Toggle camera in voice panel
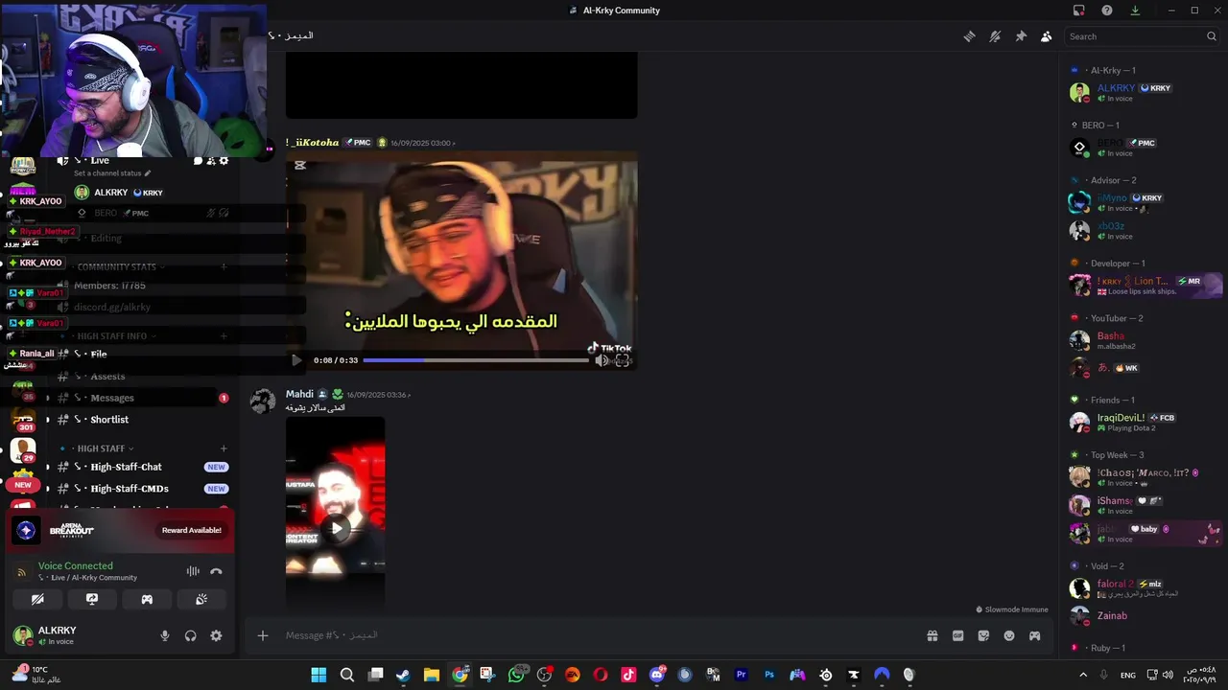1228x690 pixels. (x=37, y=599)
